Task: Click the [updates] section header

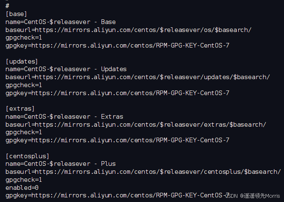Action: 22,61
